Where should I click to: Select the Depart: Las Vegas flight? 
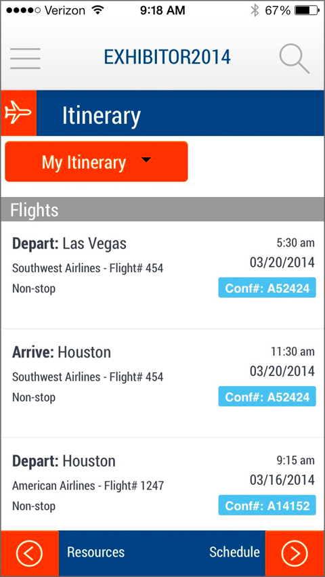[x=162, y=275]
